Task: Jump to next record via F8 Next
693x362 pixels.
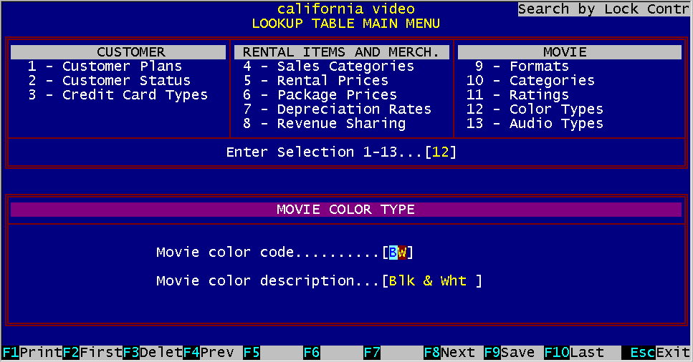Action: point(452,353)
